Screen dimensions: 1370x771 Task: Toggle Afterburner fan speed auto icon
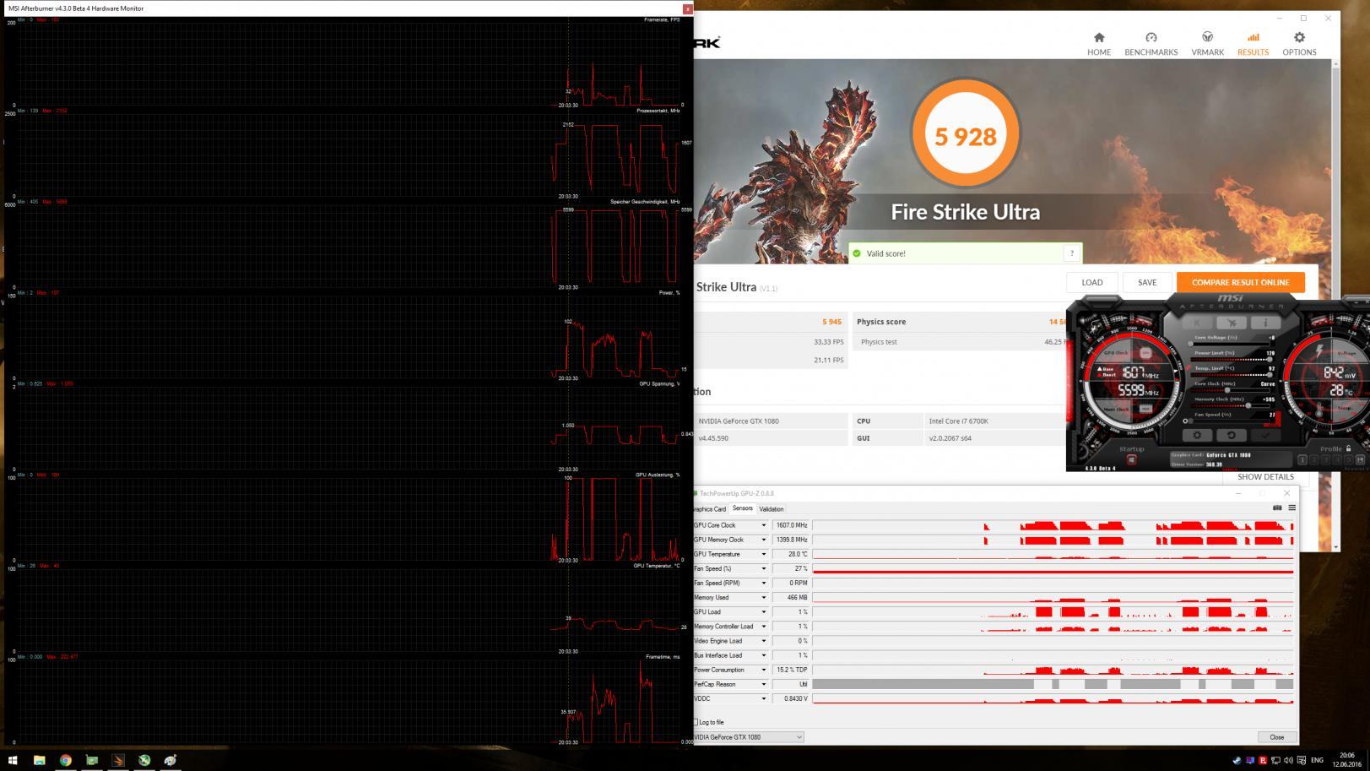click(1185, 421)
